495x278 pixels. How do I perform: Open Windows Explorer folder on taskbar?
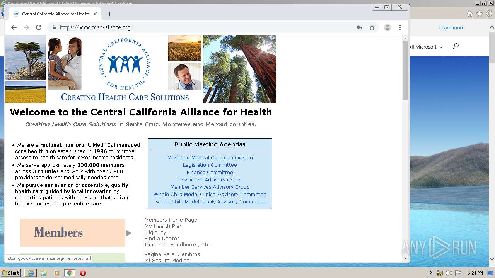[44, 273]
